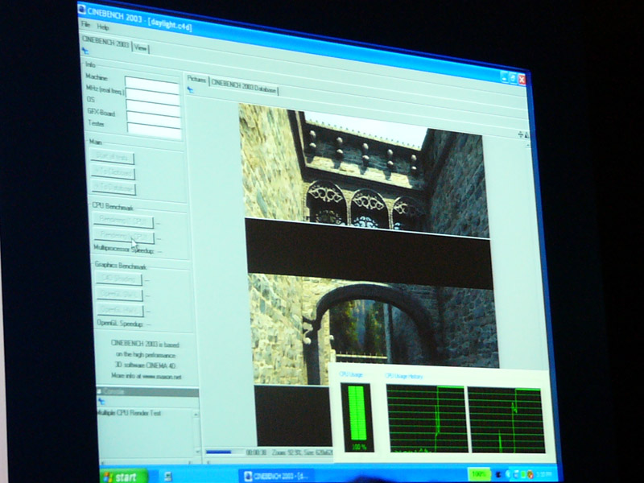Click 'More info at www.maxon.net' text
Image resolution: width=644 pixels, height=483 pixels.
(147, 376)
